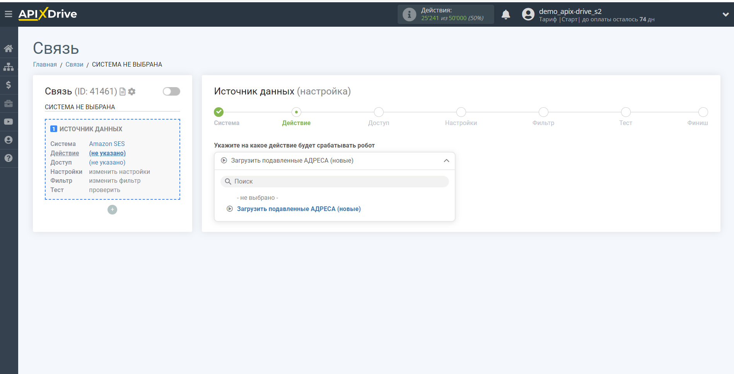Click the Поиск search field
Viewport: 734px width, 374px height.
(335, 182)
